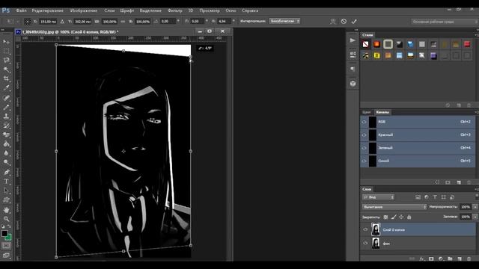Image resolution: width=479 pixels, height=269 pixels.
Task: Switch to the Цвет tab
Action: point(366,112)
